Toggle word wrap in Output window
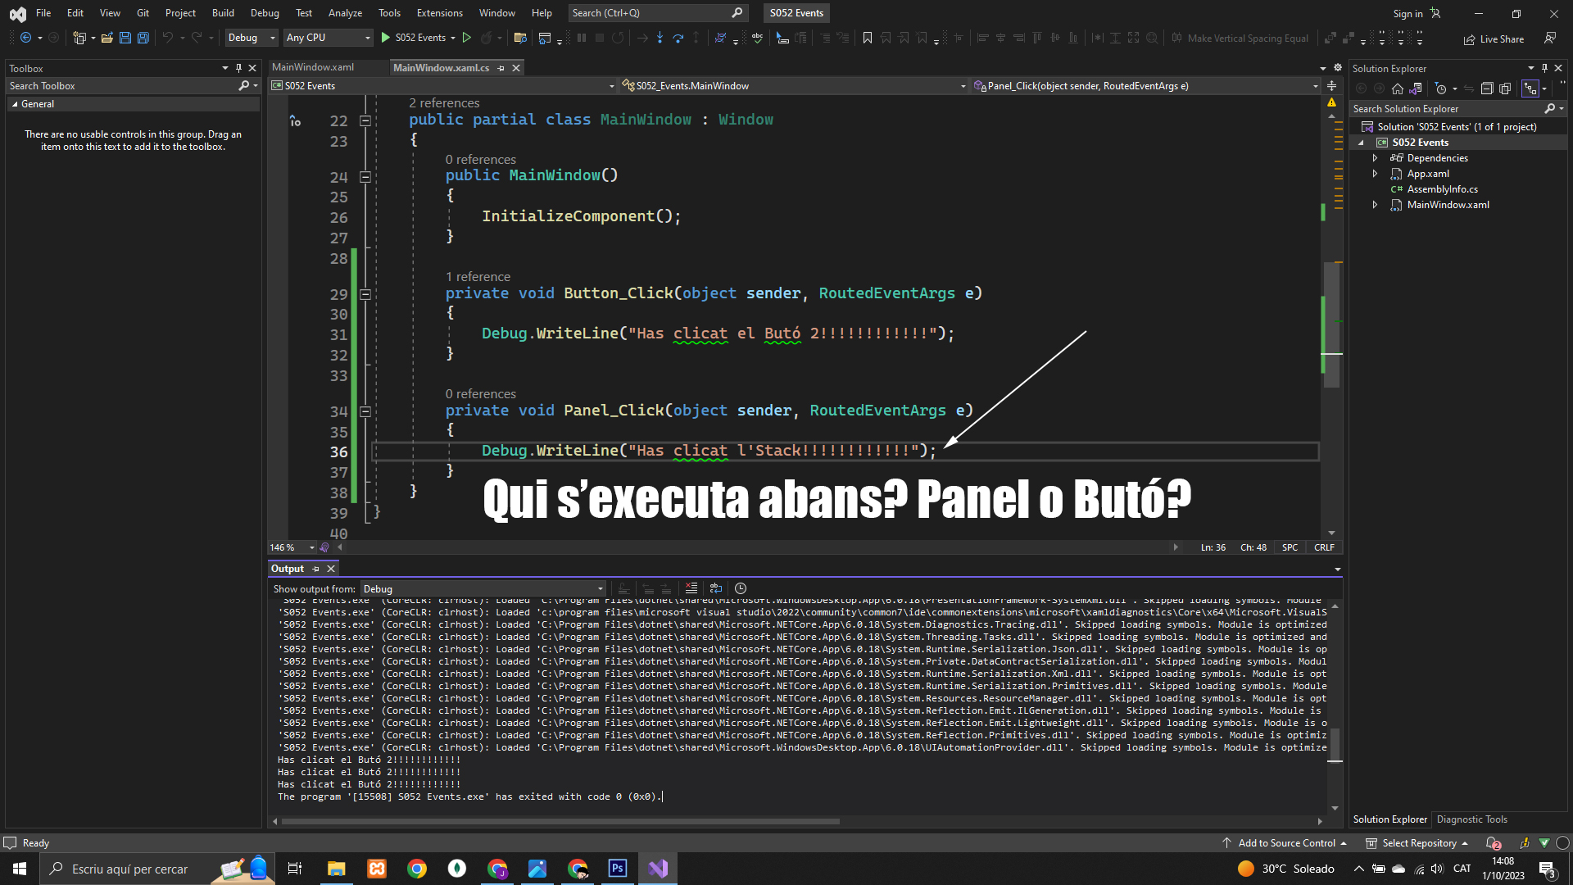1573x885 pixels. click(716, 588)
